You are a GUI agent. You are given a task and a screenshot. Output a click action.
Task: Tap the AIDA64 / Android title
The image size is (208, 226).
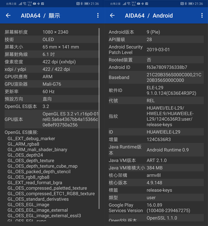click(x=149, y=16)
